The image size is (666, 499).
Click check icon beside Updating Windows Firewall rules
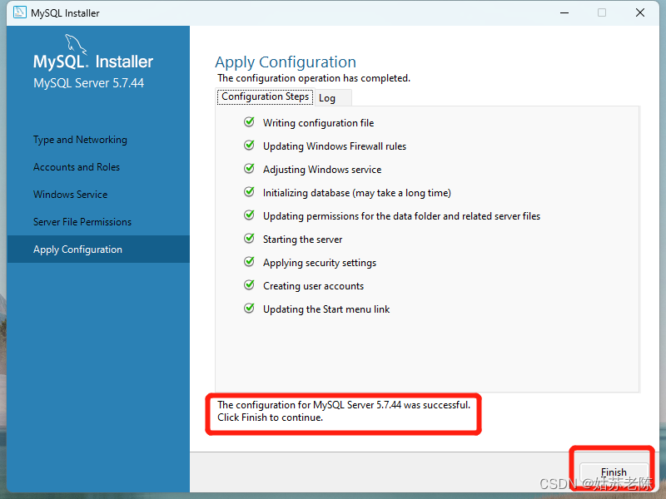click(x=249, y=146)
